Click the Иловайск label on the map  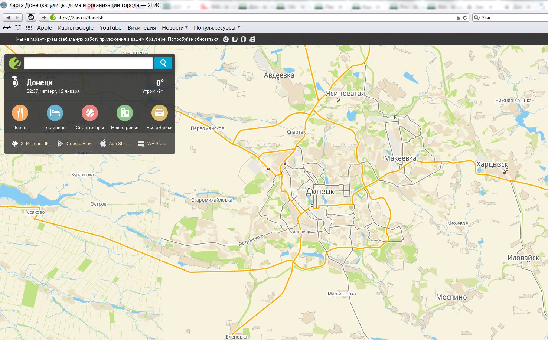pyautogui.click(x=523, y=258)
